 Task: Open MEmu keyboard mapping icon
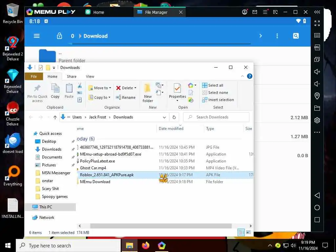tap(317, 35)
